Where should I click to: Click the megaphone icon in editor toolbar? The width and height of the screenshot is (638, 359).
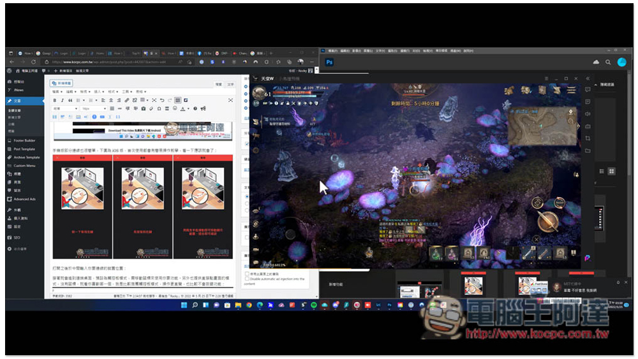[203, 108]
